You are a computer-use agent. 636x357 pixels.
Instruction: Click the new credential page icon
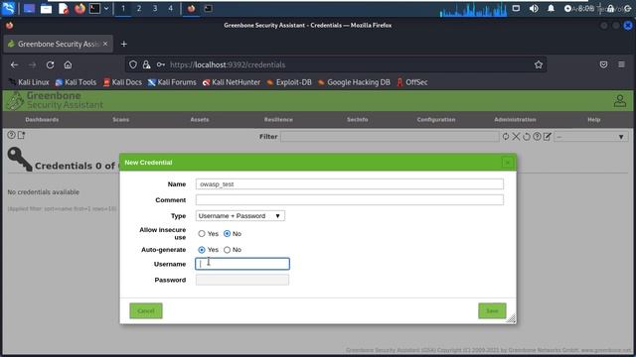22,135
